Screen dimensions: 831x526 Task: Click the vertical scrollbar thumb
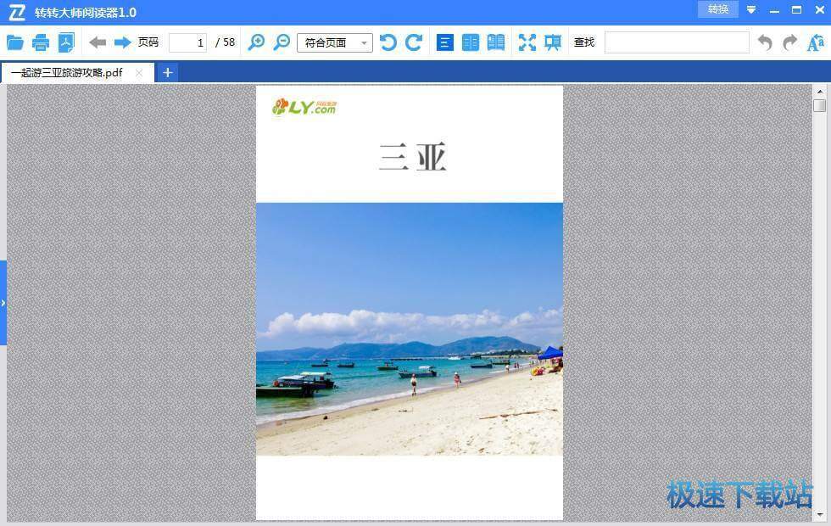818,106
